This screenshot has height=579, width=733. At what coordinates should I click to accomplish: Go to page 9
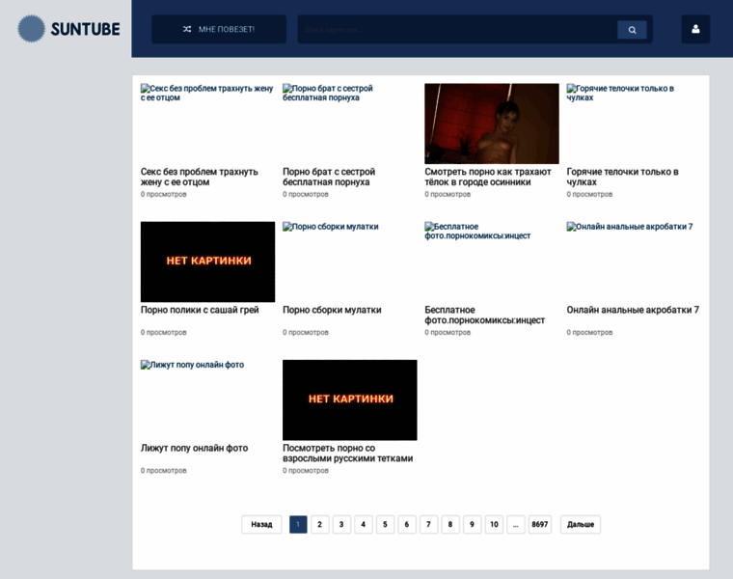[x=473, y=524]
